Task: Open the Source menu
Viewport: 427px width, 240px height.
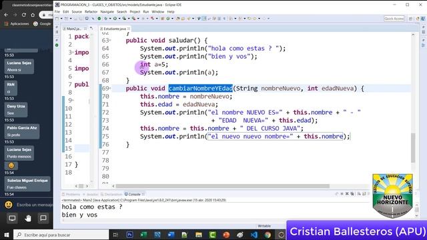Action: [77, 12]
